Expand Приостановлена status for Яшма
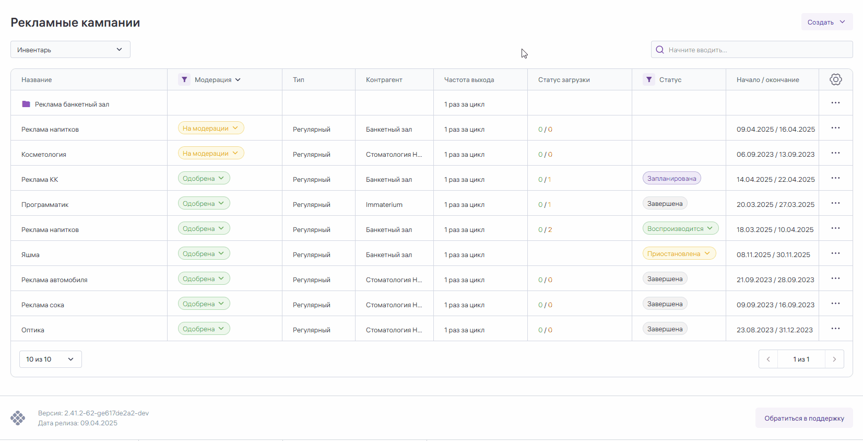Screen dimensions: 863x441 679,253
